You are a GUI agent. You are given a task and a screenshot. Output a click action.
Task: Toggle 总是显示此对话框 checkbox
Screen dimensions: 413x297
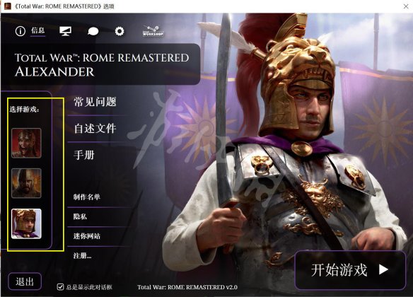click(x=60, y=286)
